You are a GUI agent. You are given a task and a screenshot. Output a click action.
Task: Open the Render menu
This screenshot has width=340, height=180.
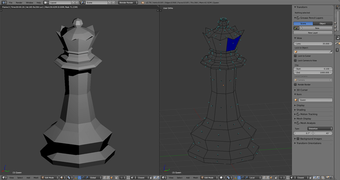(x=19, y=2)
